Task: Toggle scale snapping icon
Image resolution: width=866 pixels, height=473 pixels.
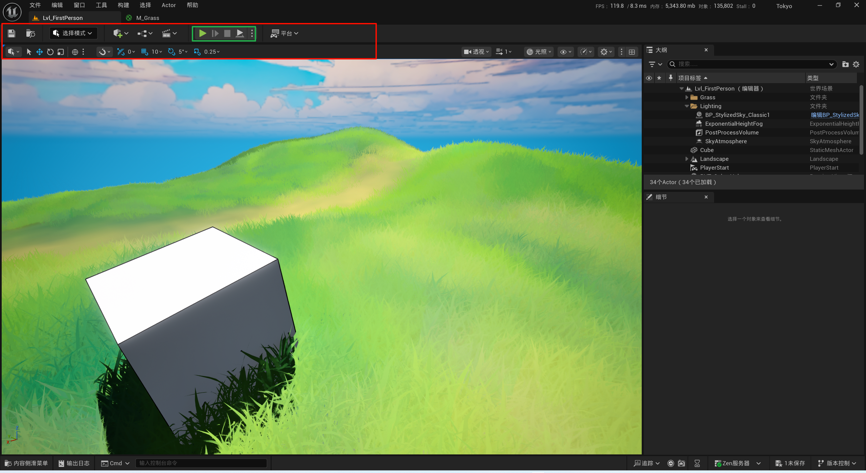Action: (x=197, y=52)
